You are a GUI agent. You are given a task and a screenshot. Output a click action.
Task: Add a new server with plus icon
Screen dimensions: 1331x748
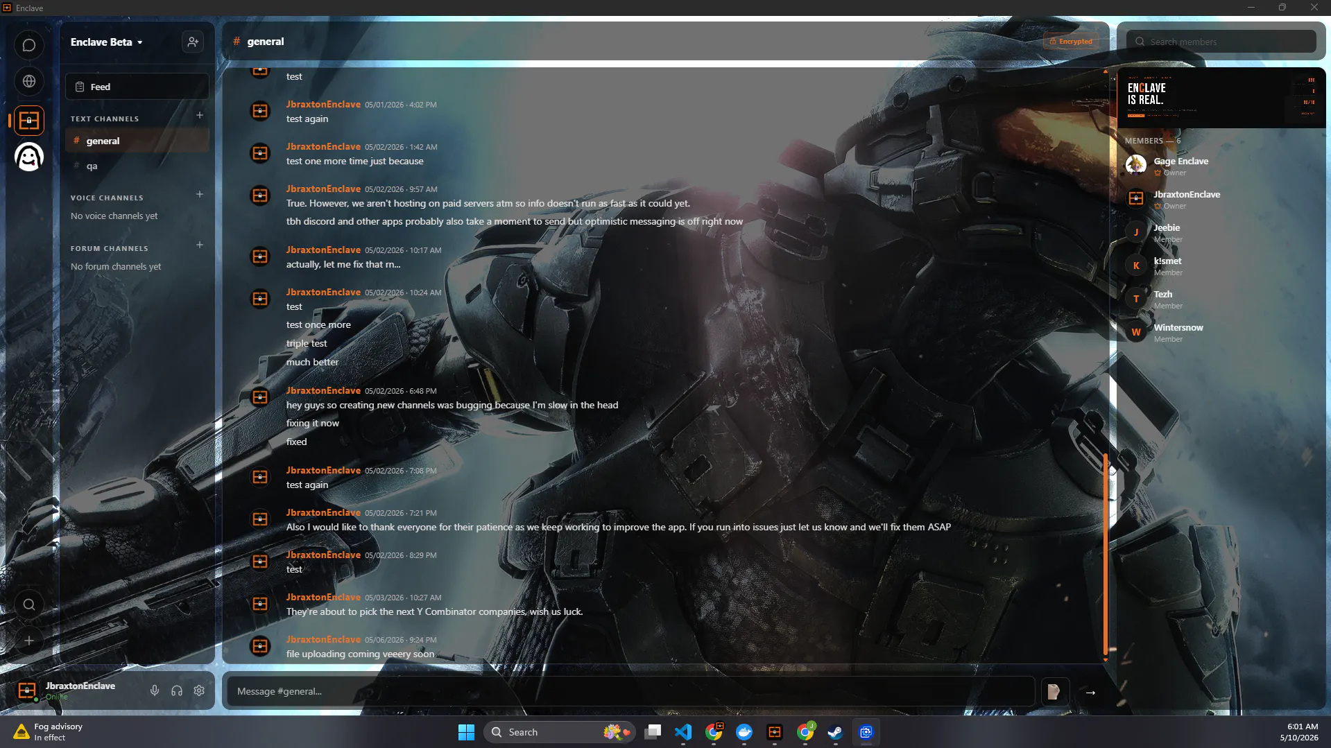pos(29,641)
